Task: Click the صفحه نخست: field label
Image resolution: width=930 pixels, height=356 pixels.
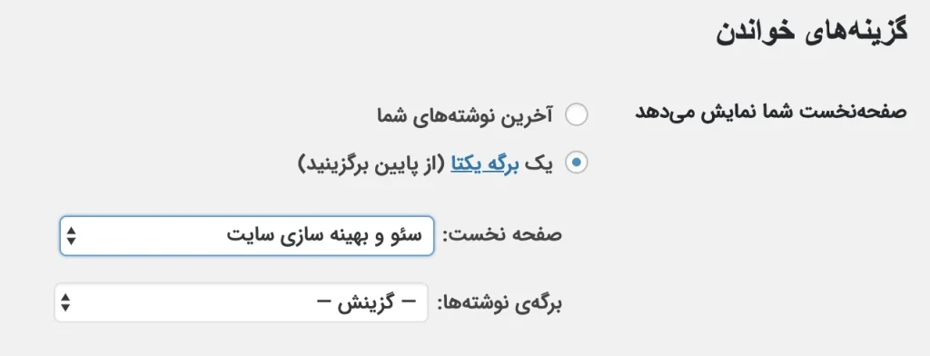Action: [502, 235]
